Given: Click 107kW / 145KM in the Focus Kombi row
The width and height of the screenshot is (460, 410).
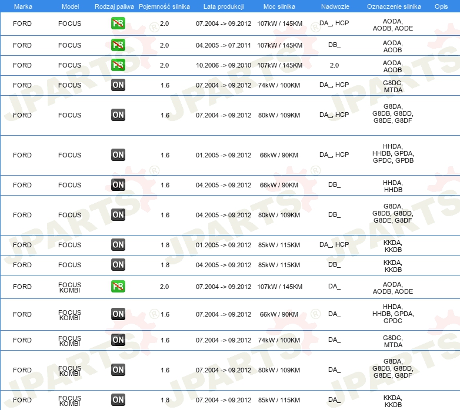Looking at the screenshot, I should [279, 287].
